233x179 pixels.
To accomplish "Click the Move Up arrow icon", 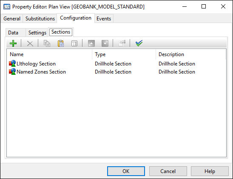I will click(x=91, y=43).
